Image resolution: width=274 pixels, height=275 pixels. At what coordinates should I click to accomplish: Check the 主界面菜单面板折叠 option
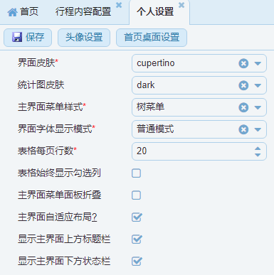[137, 195]
